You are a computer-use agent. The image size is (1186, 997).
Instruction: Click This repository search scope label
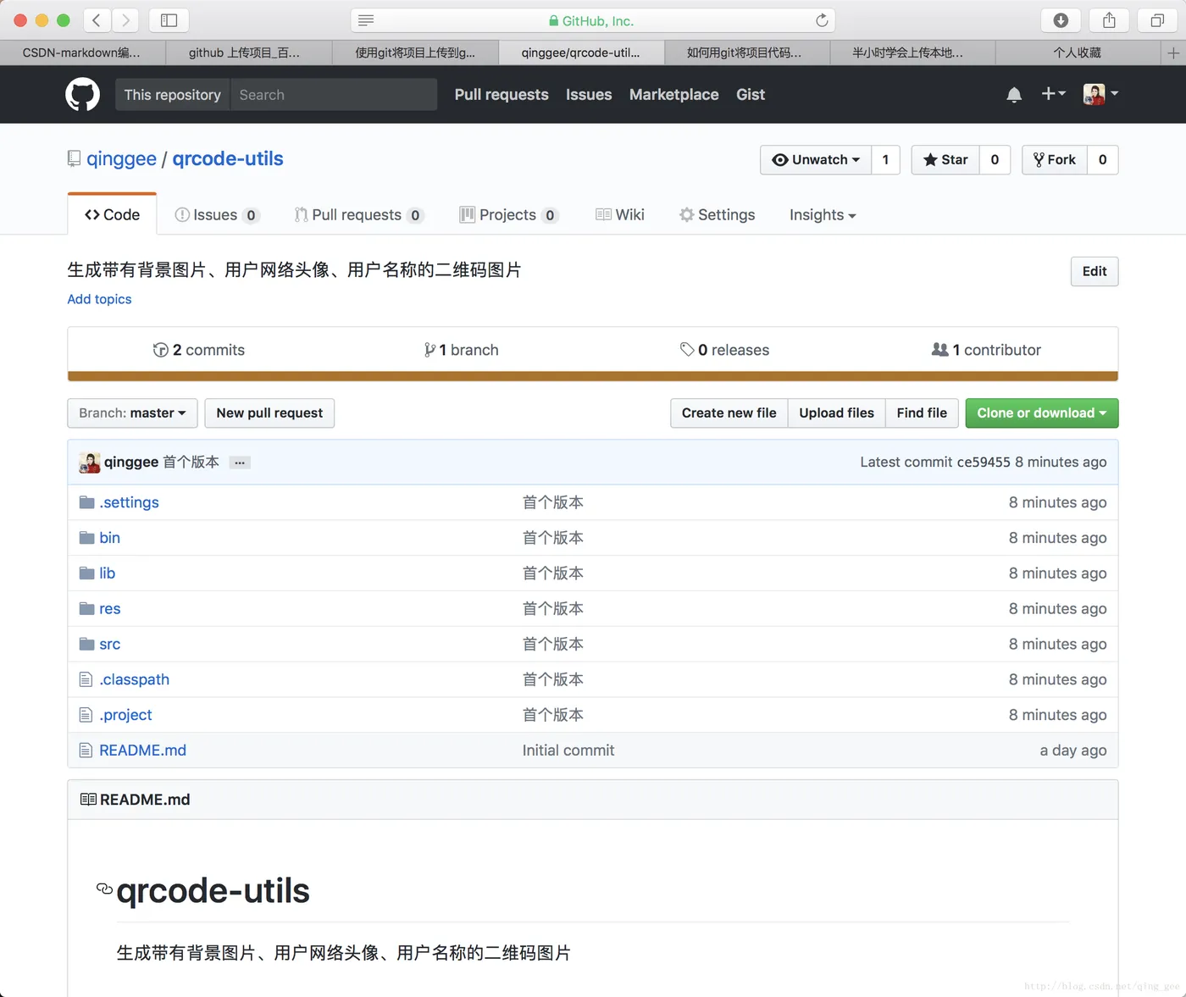click(172, 95)
